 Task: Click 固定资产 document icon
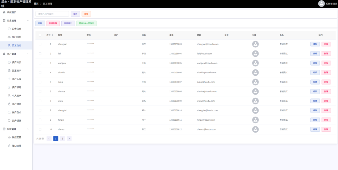tap(9, 70)
